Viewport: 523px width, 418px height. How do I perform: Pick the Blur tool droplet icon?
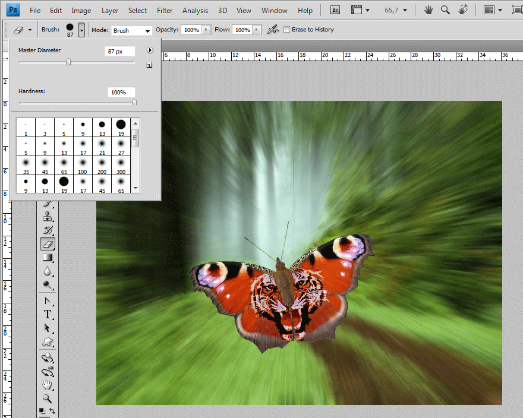pos(48,271)
